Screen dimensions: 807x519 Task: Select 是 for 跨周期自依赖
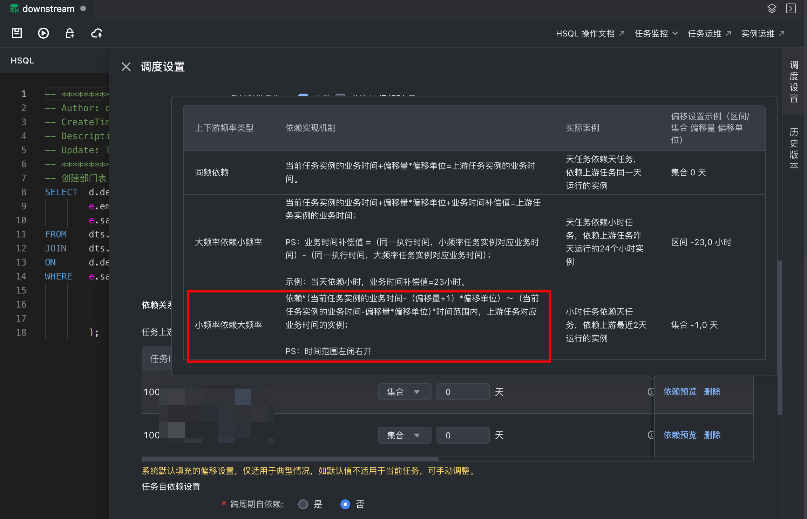(x=303, y=504)
